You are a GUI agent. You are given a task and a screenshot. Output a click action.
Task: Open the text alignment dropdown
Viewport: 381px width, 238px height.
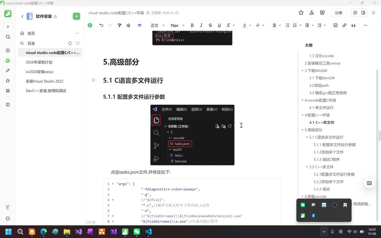[x=276, y=25]
